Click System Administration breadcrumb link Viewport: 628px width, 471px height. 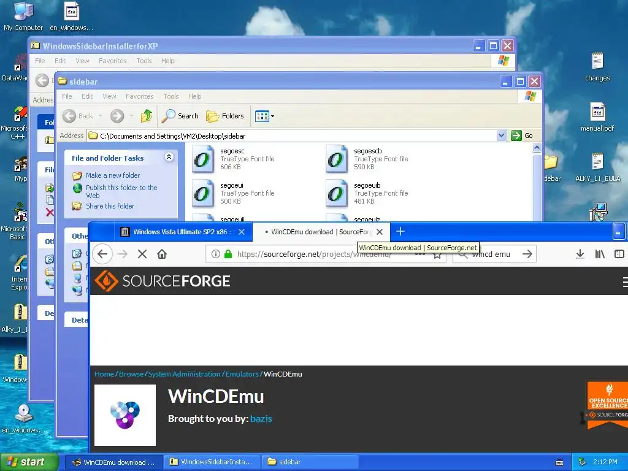point(184,374)
